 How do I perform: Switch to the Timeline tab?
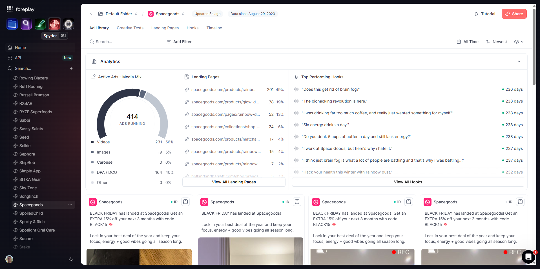coord(214,28)
